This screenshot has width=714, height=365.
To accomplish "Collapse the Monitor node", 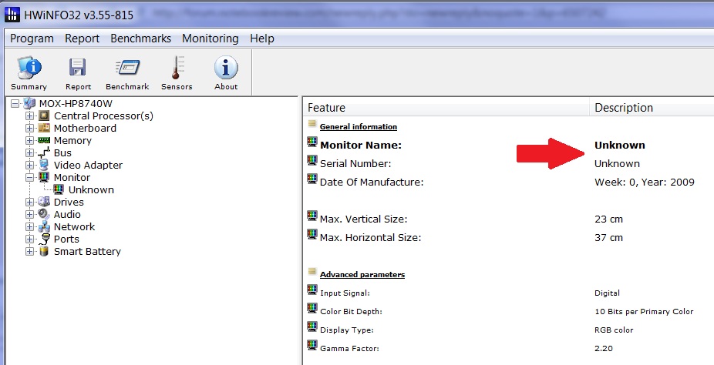I will tap(29, 177).
